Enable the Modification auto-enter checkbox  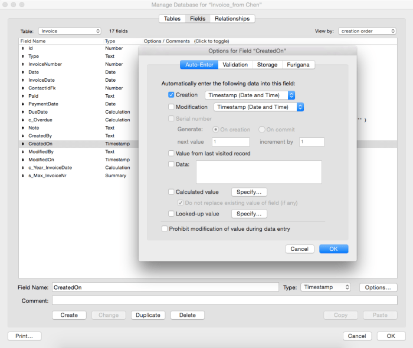coord(171,107)
